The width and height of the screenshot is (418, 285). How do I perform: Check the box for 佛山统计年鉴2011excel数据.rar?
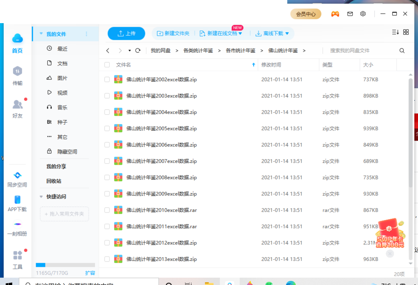107,226
